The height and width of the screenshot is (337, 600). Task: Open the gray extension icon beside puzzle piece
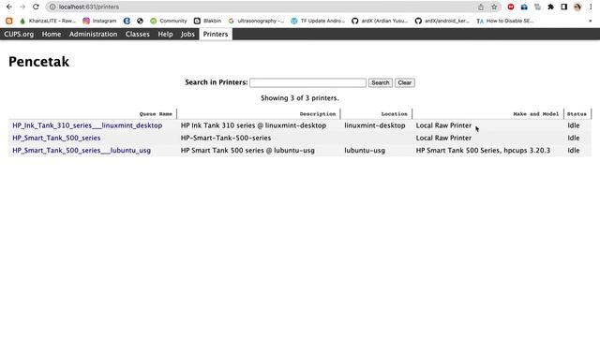click(537, 7)
